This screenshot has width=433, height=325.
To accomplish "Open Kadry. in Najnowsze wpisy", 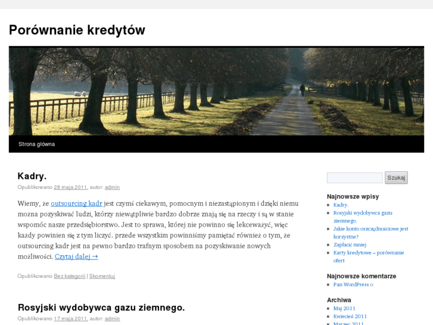I will (341, 205).
